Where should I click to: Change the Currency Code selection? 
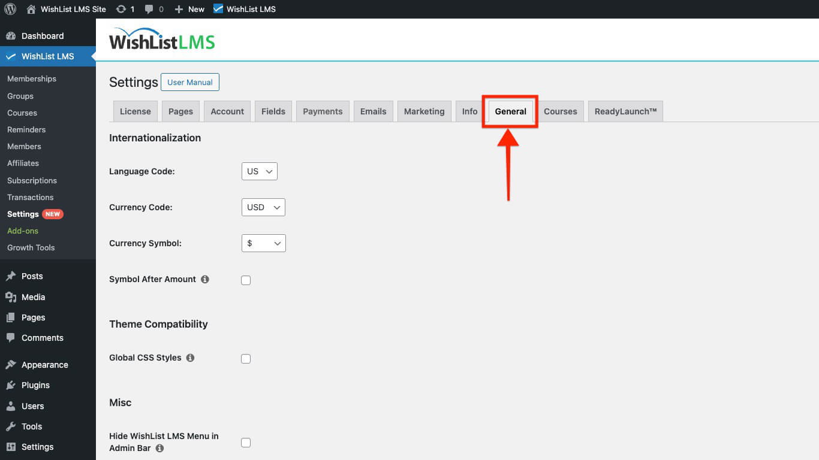263,207
